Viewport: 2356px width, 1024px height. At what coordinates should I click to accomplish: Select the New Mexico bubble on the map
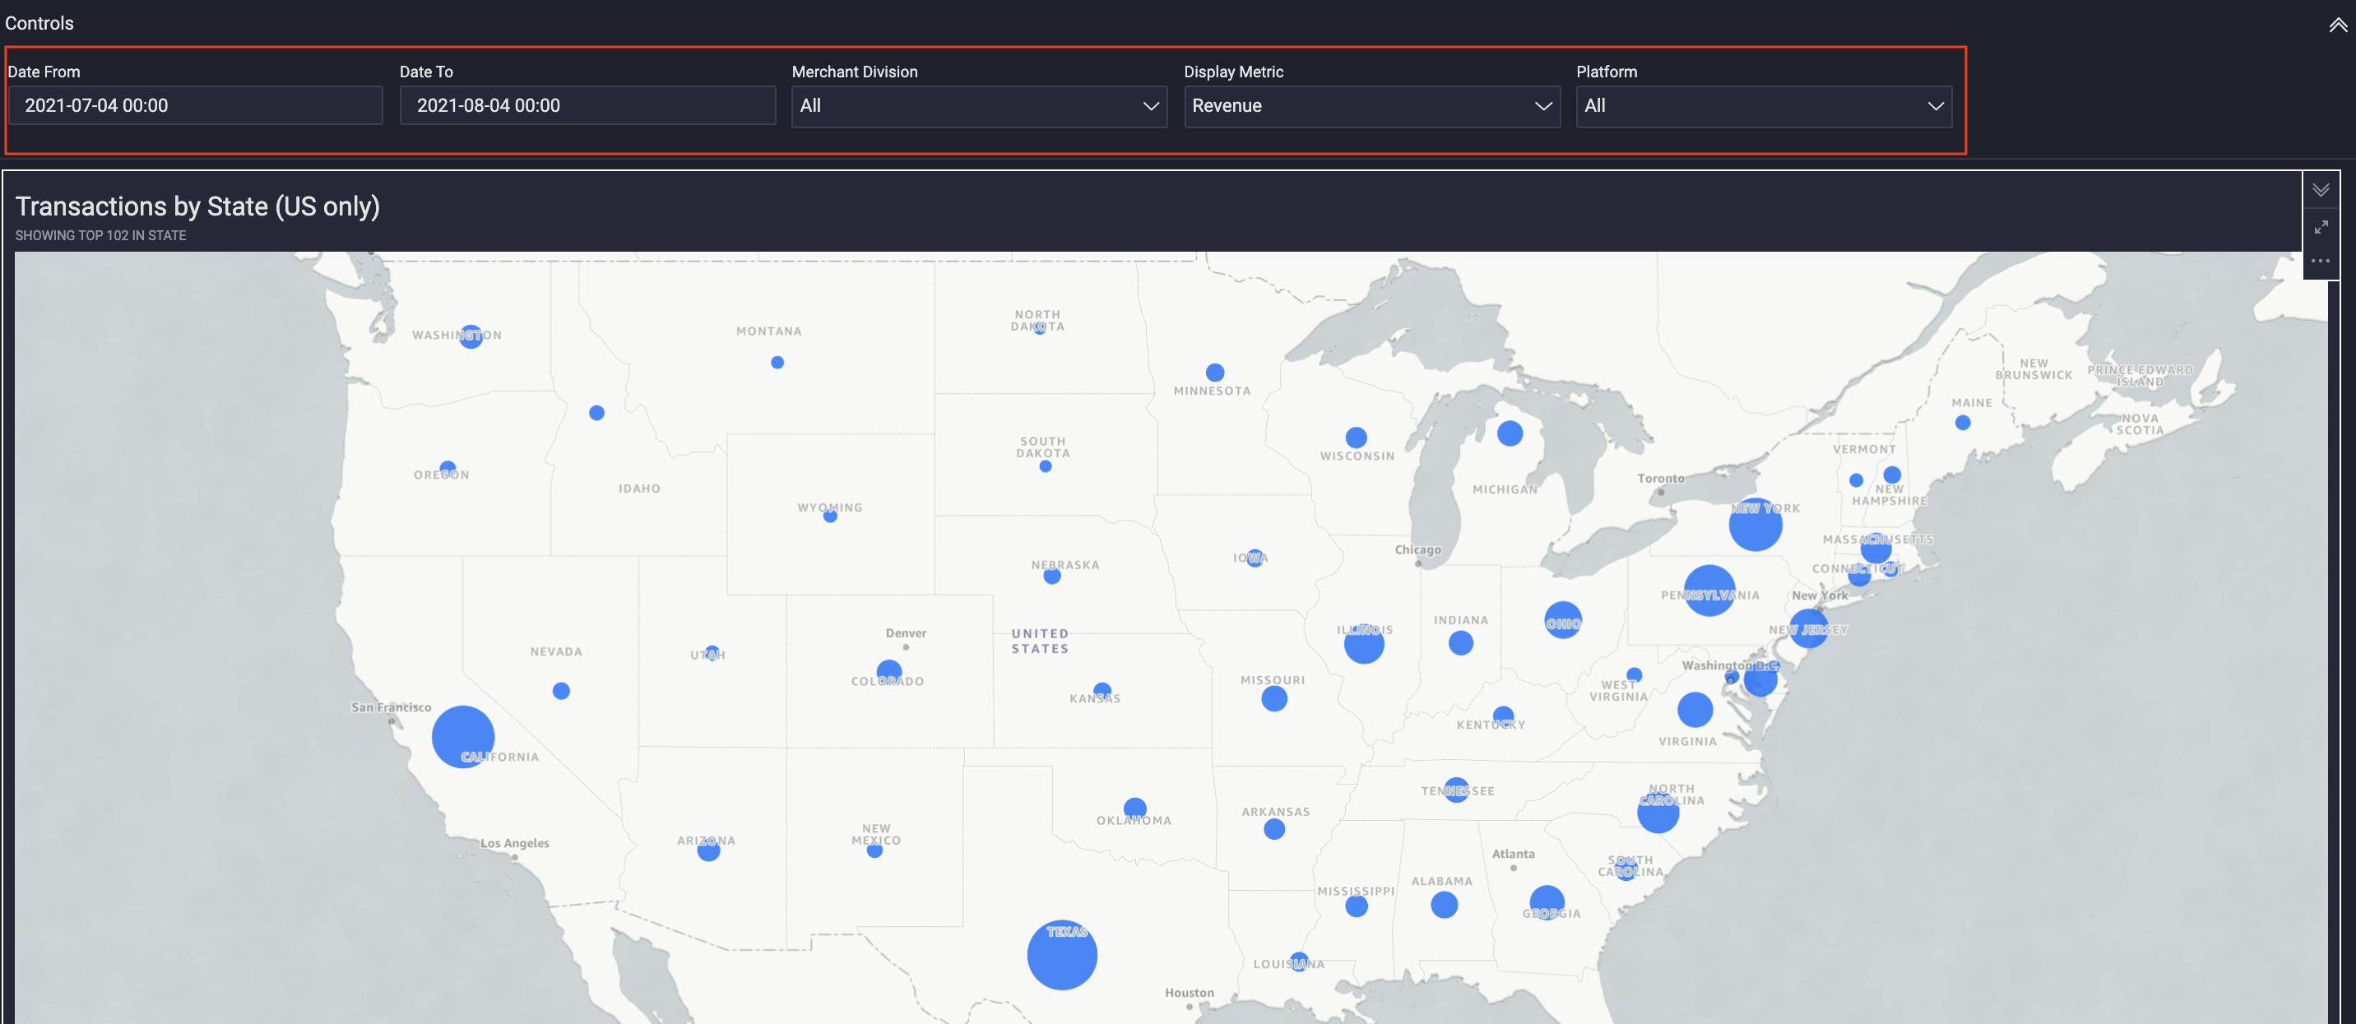click(x=874, y=850)
